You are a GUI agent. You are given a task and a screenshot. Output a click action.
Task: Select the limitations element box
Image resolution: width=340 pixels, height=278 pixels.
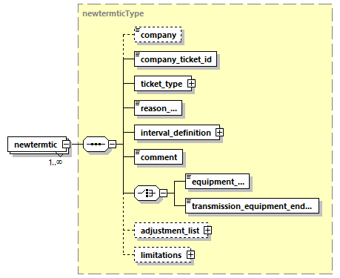pos(162,255)
